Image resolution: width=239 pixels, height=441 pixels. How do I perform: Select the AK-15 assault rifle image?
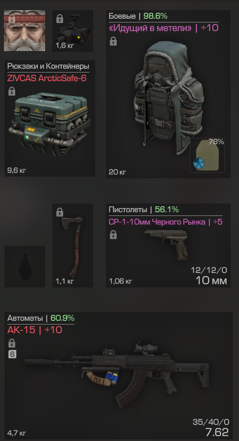(117, 372)
